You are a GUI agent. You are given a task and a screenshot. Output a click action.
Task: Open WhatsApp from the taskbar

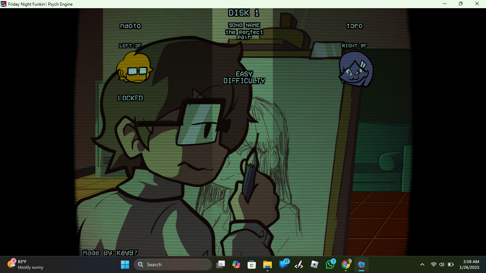(x=330, y=264)
